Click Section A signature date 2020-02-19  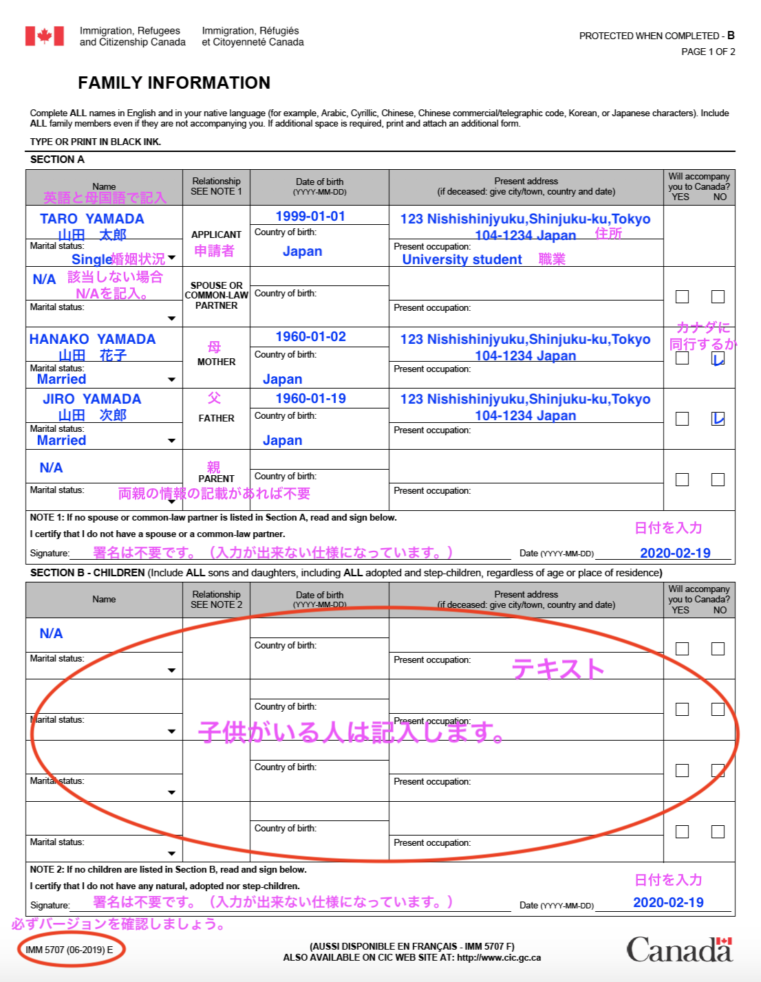tap(674, 553)
